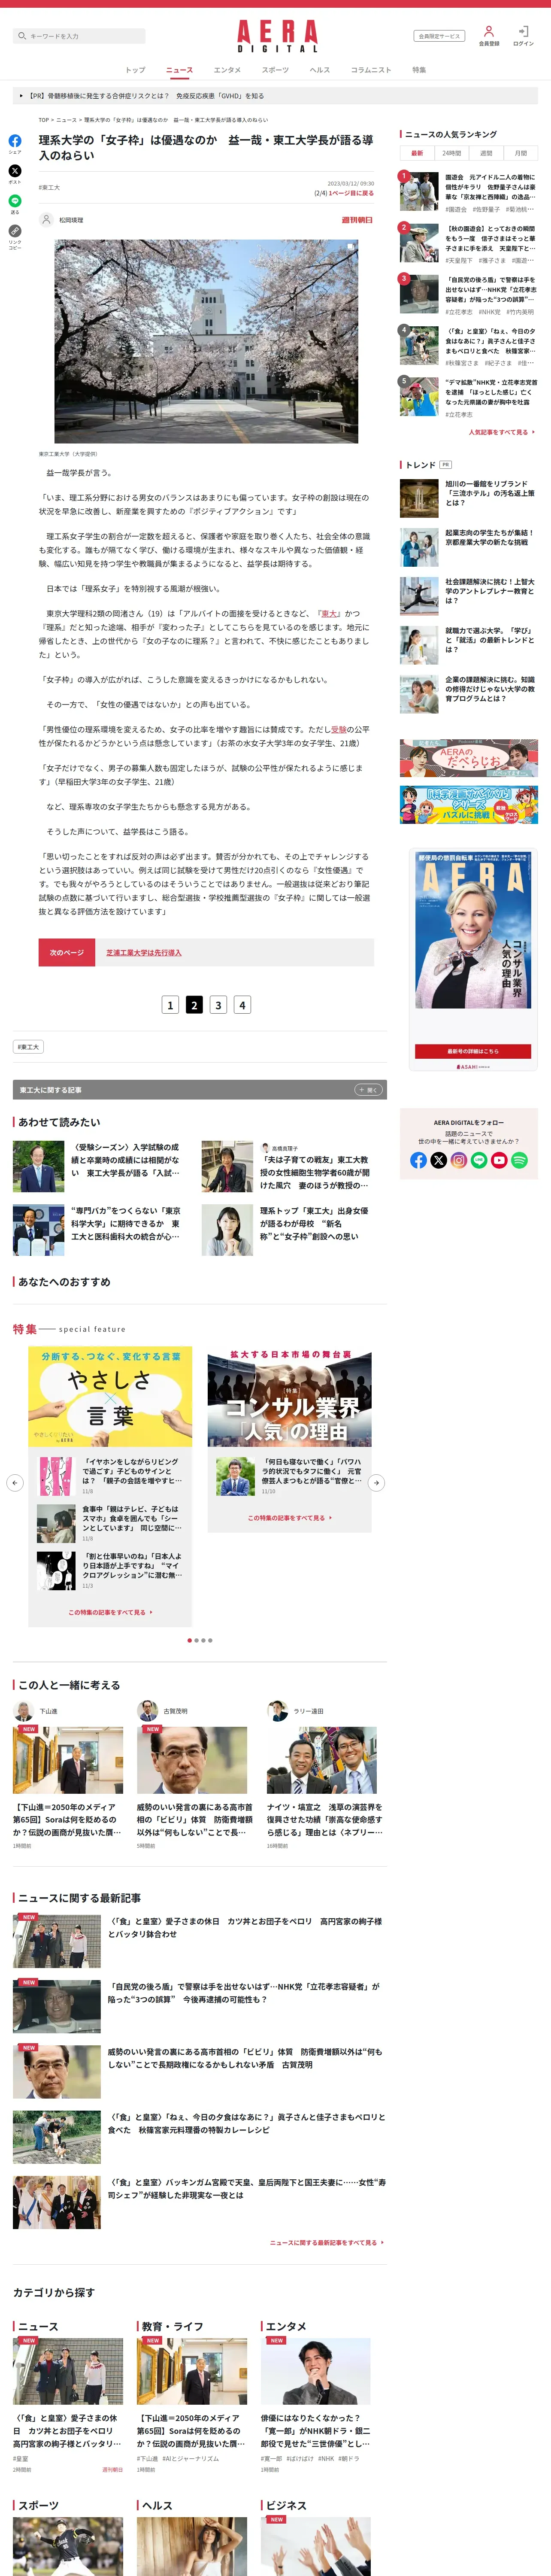The width and height of the screenshot is (551, 2576).
Task: Open ranking item 1 thumbnail
Action: tap(419, 191)
